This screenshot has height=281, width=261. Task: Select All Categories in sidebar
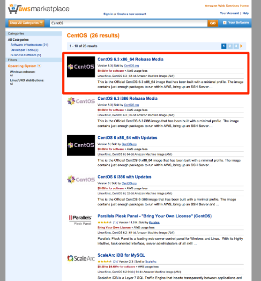(18, 40)
